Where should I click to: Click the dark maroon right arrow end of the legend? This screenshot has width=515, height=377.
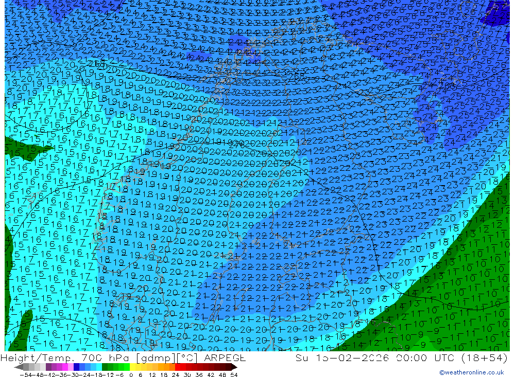point(234,367)
